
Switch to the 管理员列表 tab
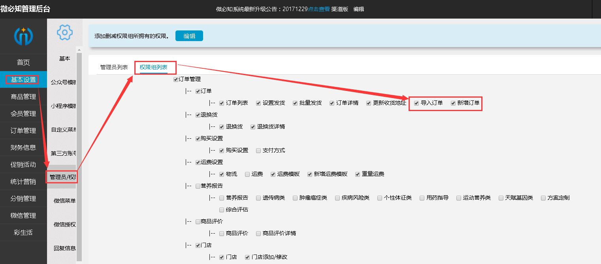click(114, 68)
